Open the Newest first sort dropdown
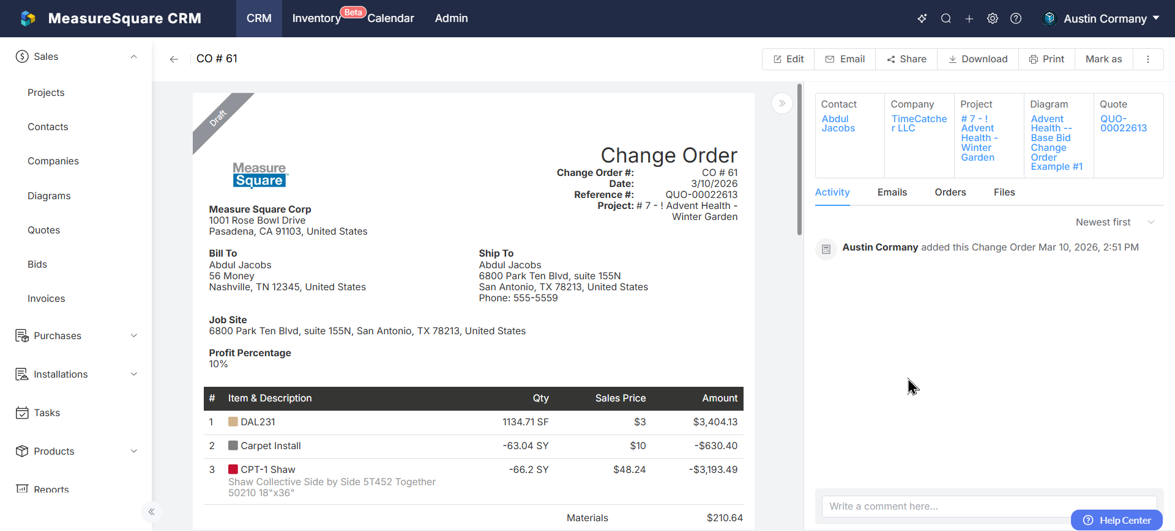The height and width of the screenshot is (531, 1175). 1115,222
